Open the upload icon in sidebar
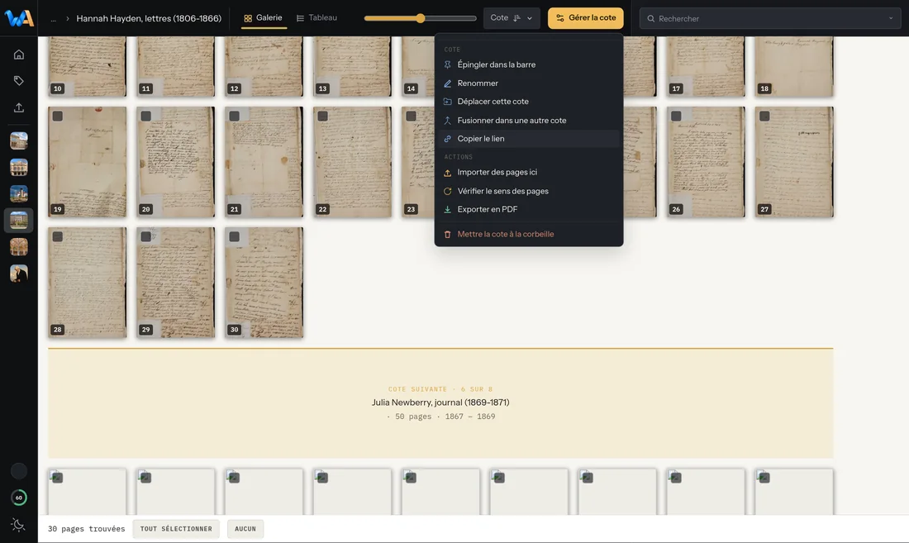Screen dimensions: 909x543 pyautogui.click(x=18, y=107)
